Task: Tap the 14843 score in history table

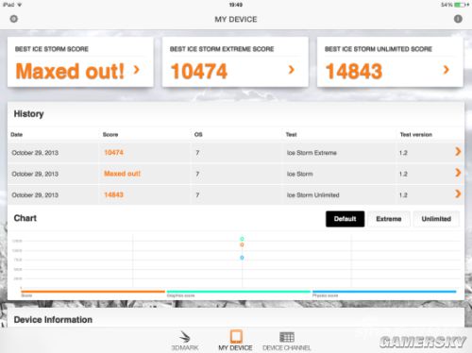Action: click(113, 194)
